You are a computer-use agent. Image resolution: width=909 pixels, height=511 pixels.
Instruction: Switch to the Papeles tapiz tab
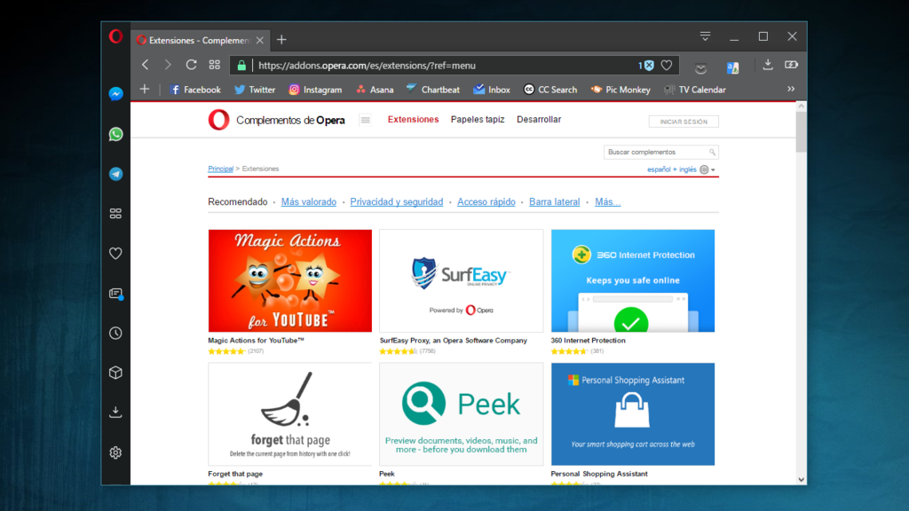pos(478,119)
